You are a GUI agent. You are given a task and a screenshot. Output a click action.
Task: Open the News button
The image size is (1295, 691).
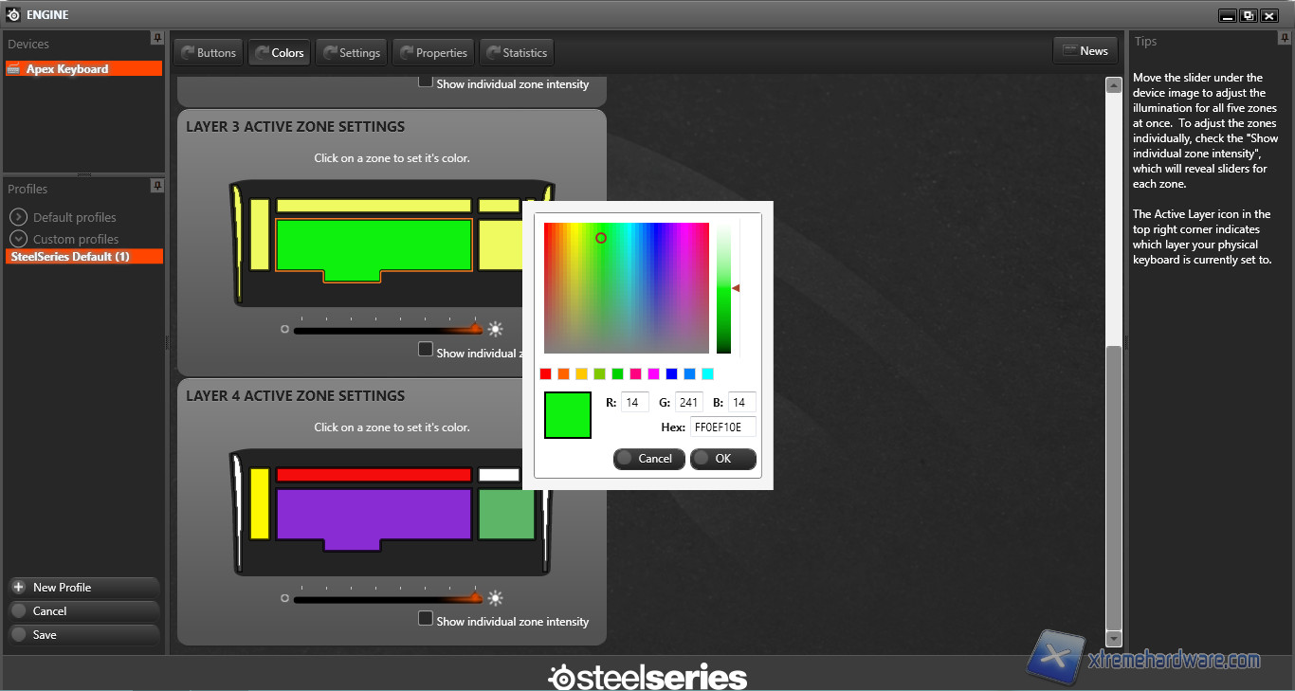[1085, 51]
